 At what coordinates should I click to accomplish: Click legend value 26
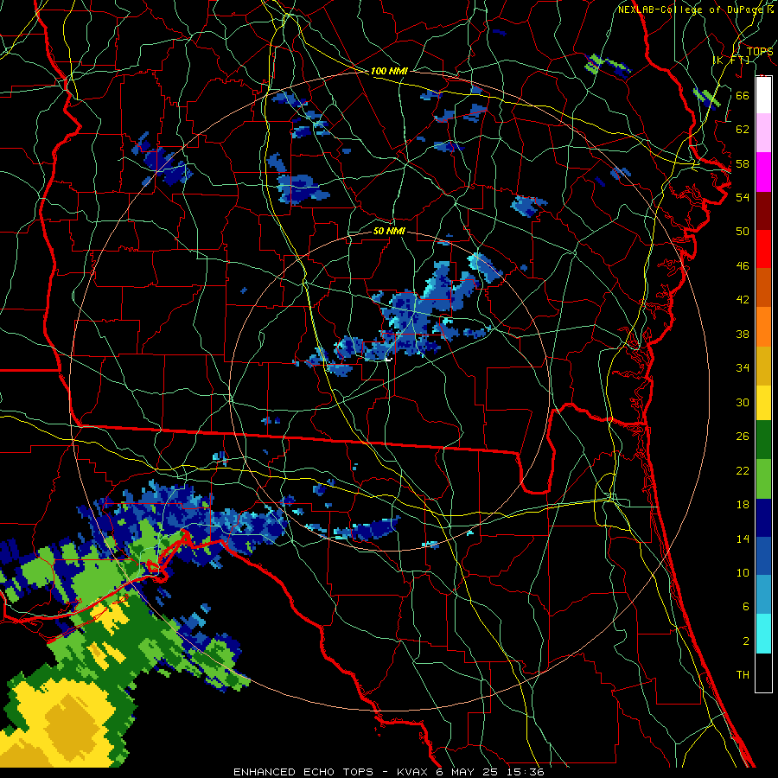click(743, 437)
